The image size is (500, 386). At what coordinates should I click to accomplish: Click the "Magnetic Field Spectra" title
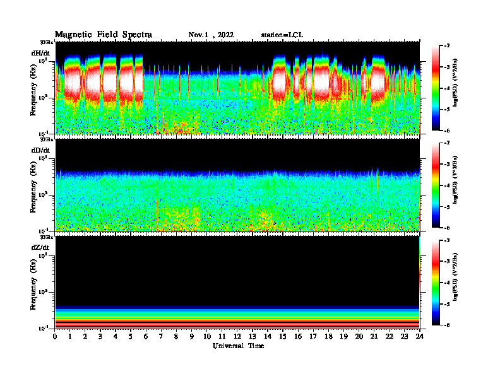(x=104, y=35)
